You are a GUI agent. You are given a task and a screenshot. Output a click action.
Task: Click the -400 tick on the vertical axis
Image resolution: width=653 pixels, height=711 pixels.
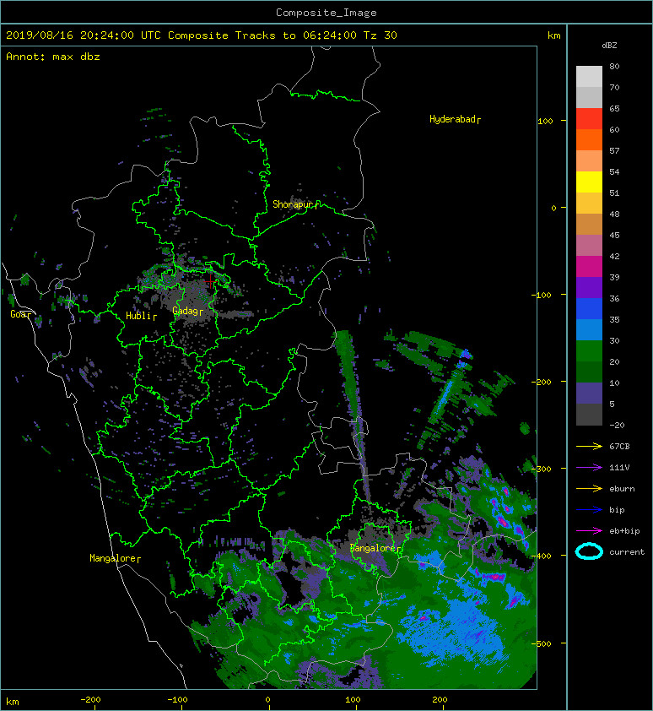541,556
